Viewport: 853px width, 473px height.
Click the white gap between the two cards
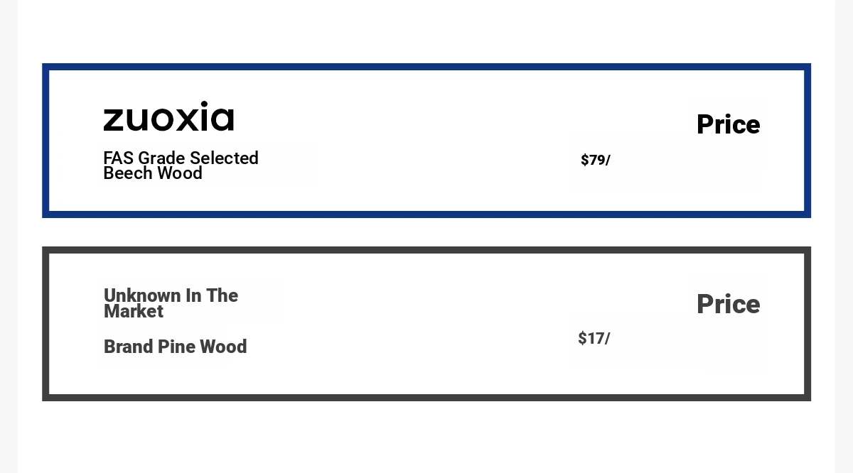426,232
